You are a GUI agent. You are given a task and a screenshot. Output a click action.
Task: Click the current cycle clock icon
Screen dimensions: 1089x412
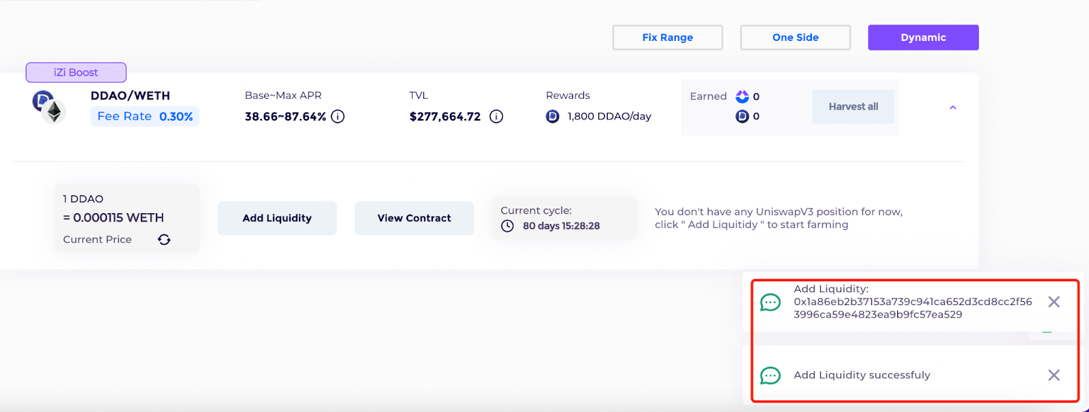[507, 226]
